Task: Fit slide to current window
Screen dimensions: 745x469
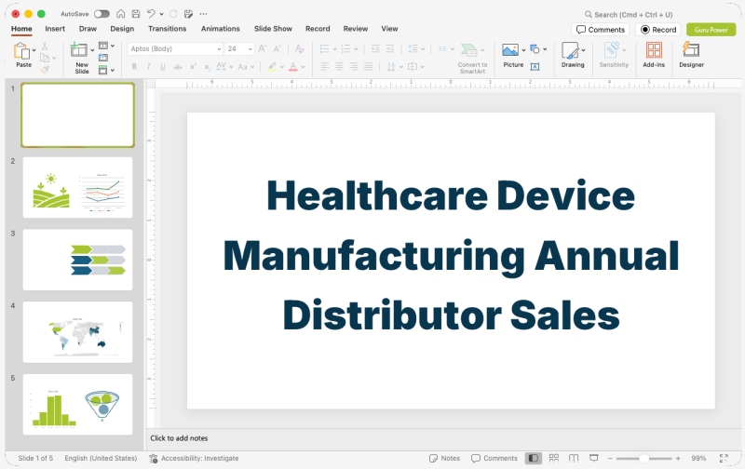Action: 724,458
